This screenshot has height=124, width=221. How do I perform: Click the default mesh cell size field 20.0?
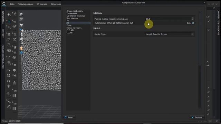click(x=168, y=19)
